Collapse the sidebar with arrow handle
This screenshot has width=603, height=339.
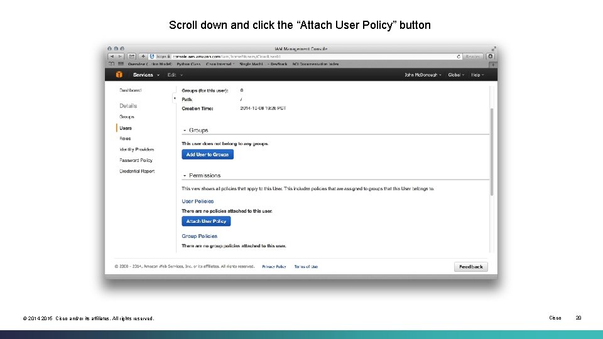[174, 99]
